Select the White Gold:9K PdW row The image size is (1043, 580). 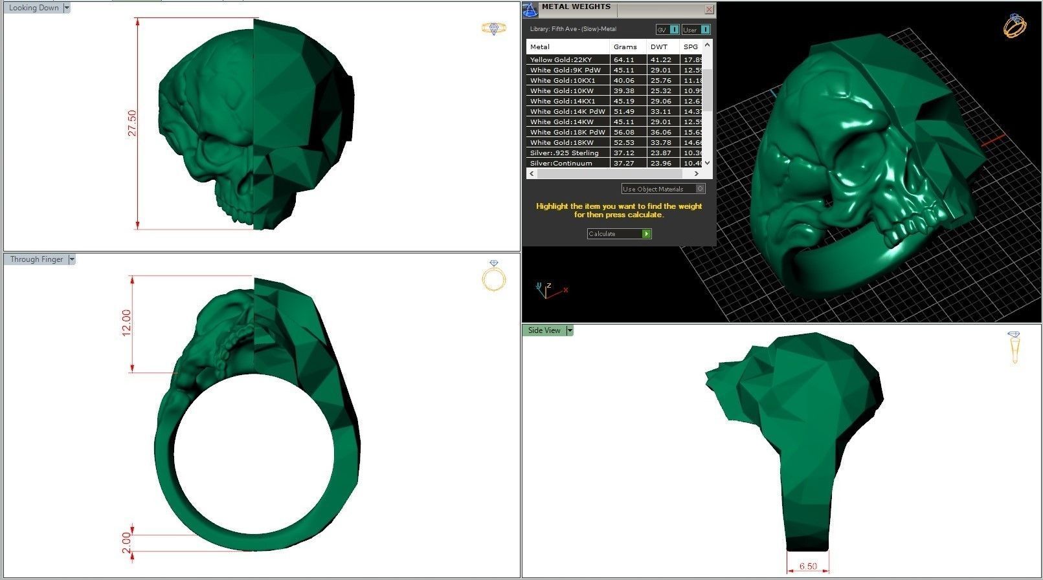pos(614,70)
